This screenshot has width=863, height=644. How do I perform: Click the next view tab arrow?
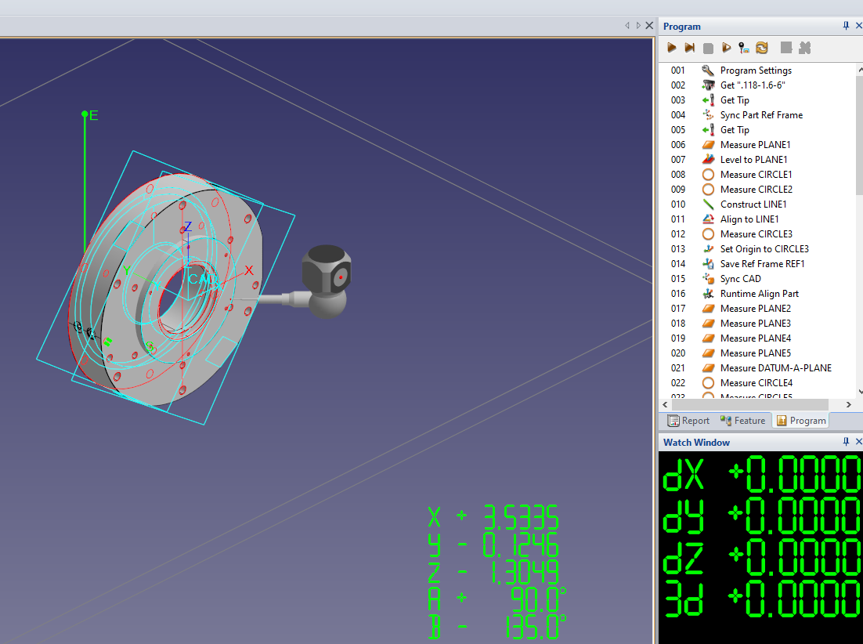pos(638,25)
